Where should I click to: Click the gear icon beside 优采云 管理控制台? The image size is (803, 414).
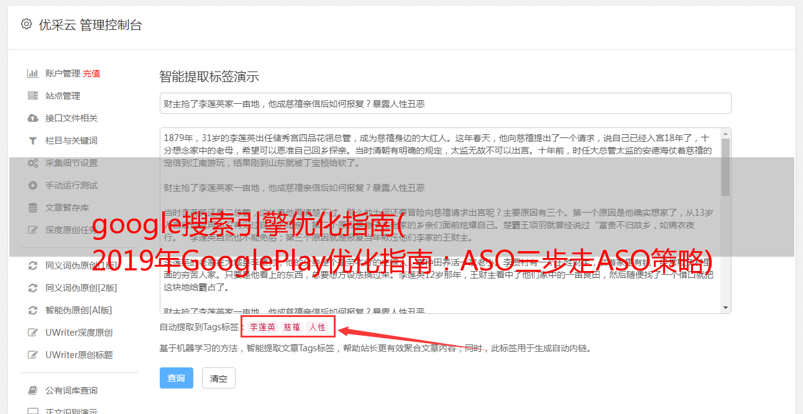click(26, 24)
